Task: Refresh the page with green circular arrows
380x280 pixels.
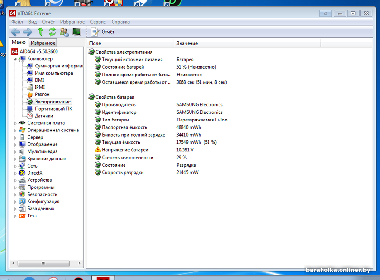Action: (52, 32)
